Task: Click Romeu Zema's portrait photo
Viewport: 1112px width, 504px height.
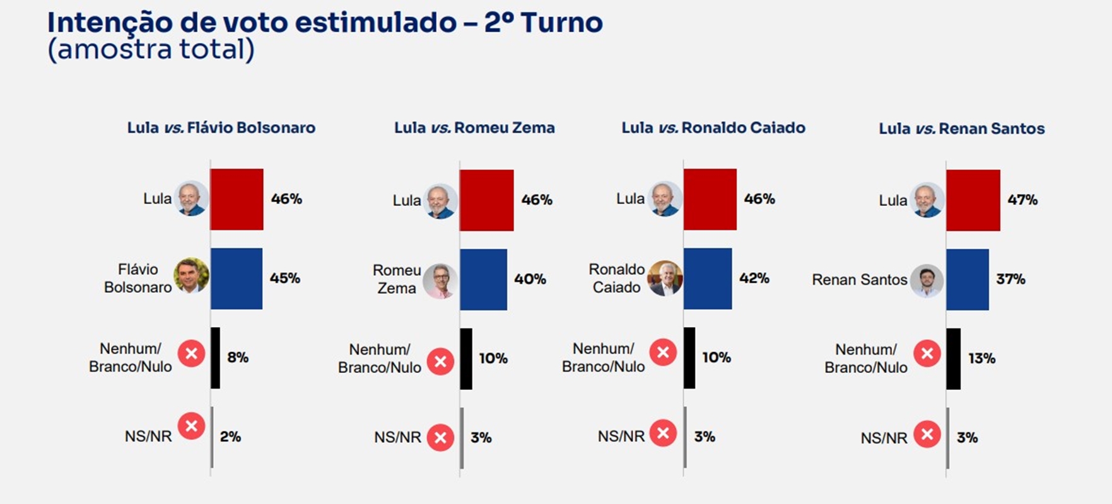Action: coord(440,281)
